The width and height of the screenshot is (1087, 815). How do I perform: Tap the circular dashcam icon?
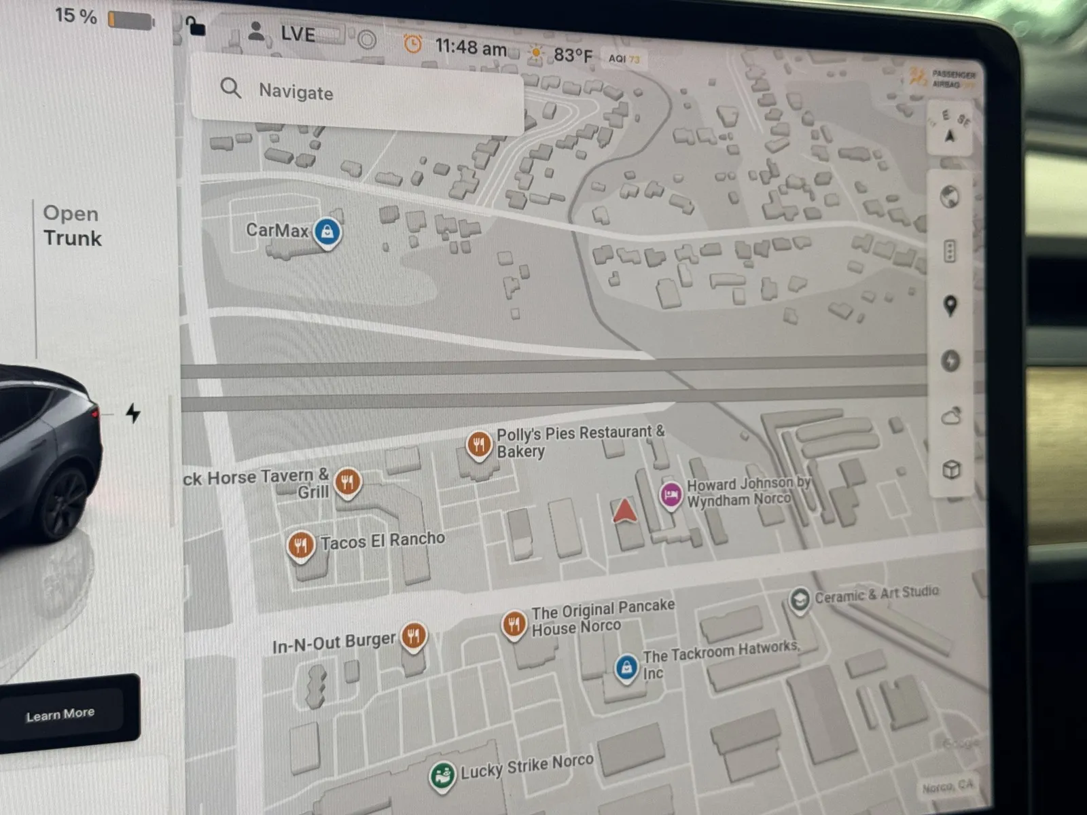coord(367,39)
